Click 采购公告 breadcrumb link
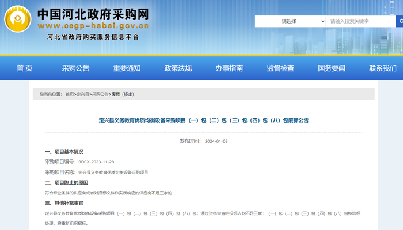This screenshot has width=403, height=230. tap(100, 94)
